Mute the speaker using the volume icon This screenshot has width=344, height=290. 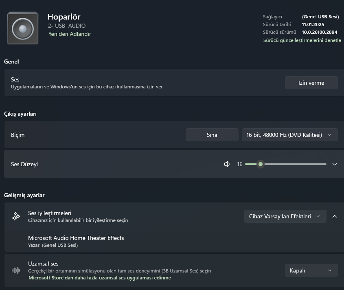(x=227, y=164)
